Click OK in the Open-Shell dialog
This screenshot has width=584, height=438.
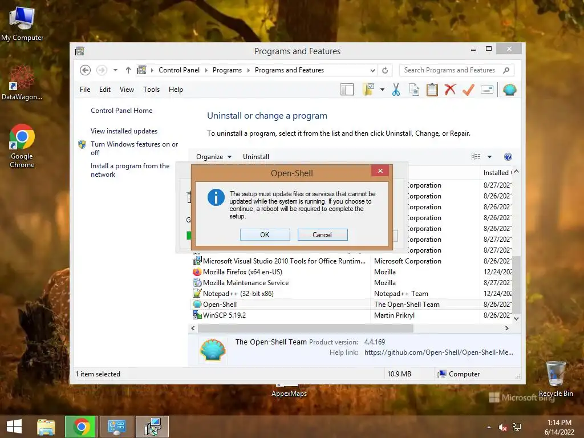[265, 234]
